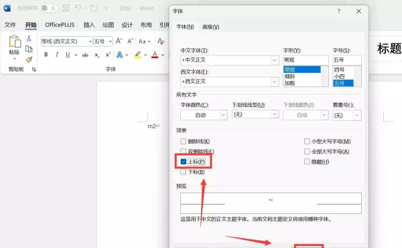Image resolution: width=402 pixels, height=248 pixels.
Task: Open the Design (设计) ribbon tab
Action: tap(127, 25)
